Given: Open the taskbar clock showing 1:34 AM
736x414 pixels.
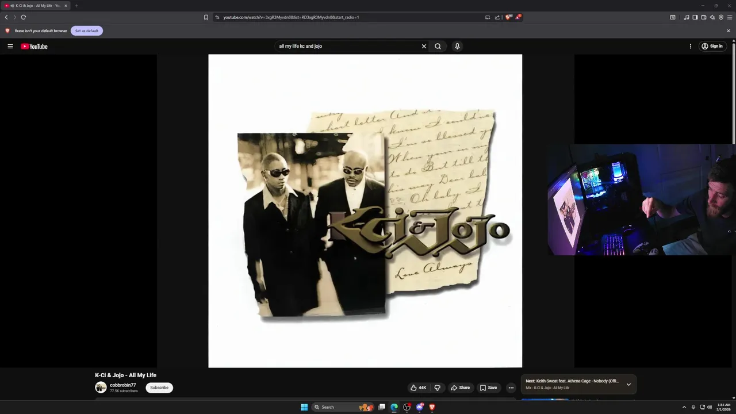Looking at the screenshot, I should pos(723,407).
